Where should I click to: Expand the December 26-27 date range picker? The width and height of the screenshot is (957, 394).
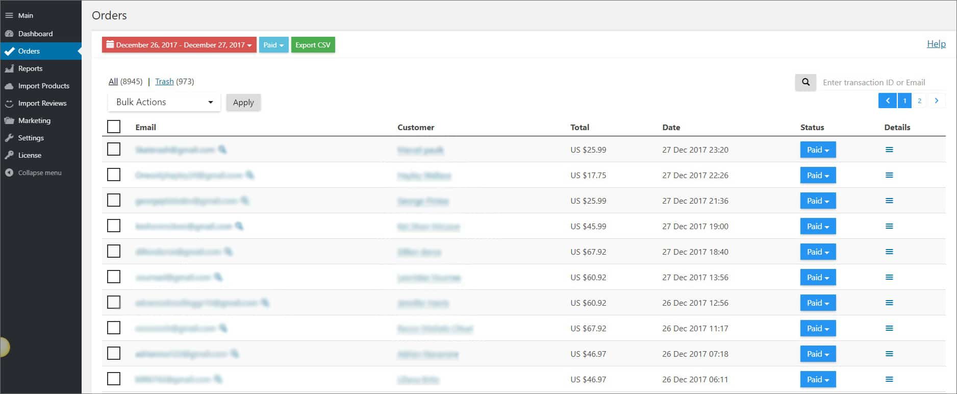click(x=179, y=45)
